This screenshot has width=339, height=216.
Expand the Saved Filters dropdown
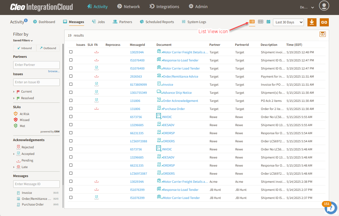23,40
